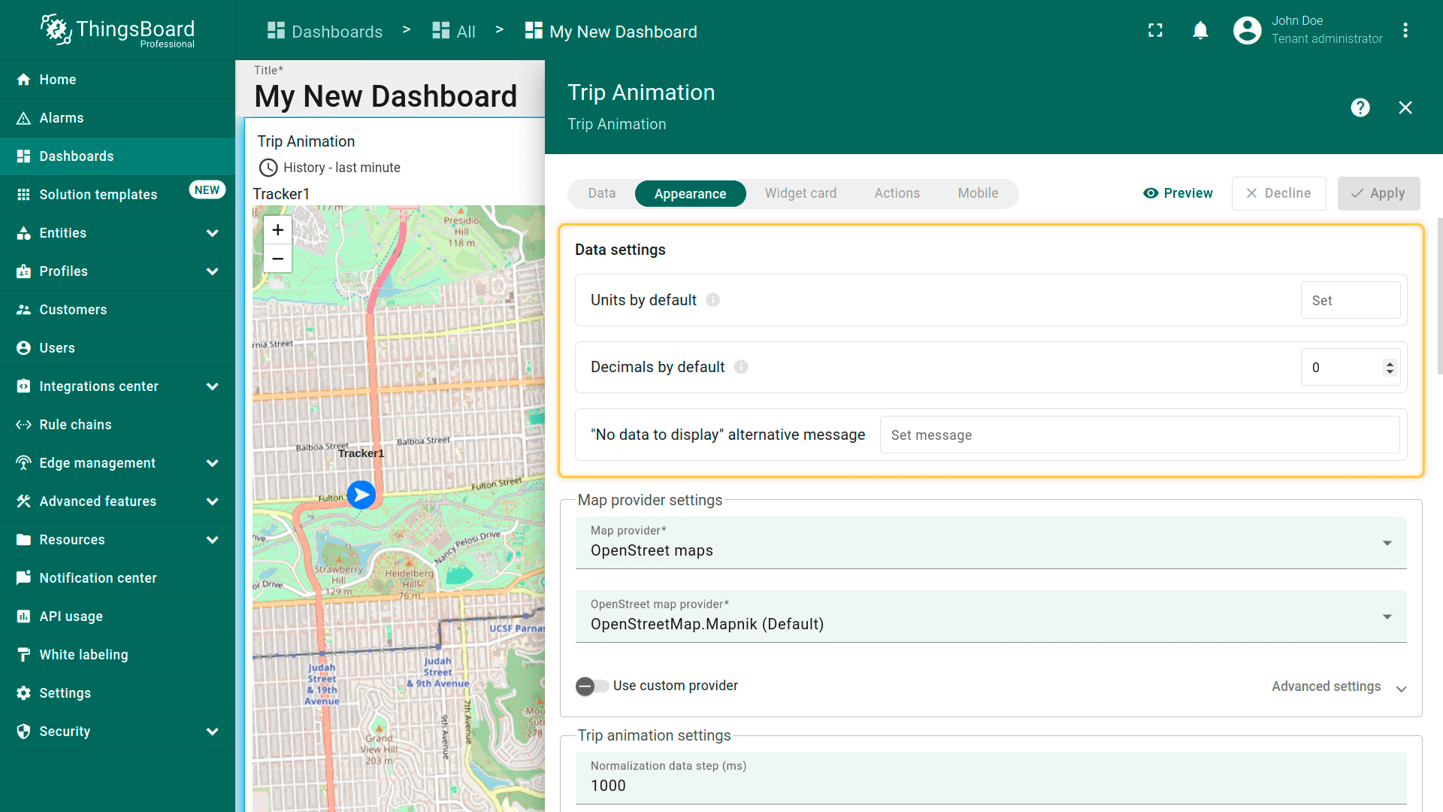Click My New Dashboard breadcrumb
The width and height of the screenshot is (1443, 812).
click(611, 31)
